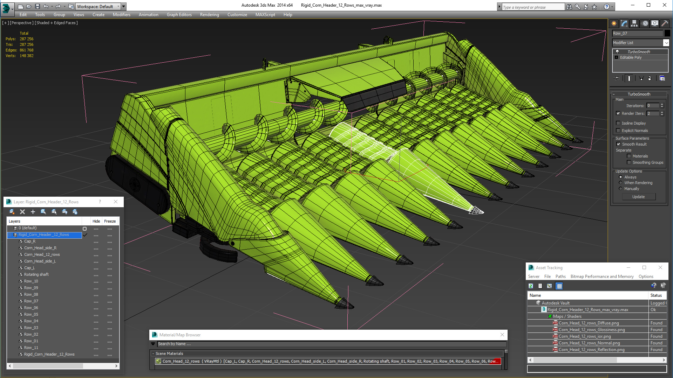This screenshot has height=378, width=673.
Task: Click Make Unique icon in modifier stack
Action: [641, 78]
